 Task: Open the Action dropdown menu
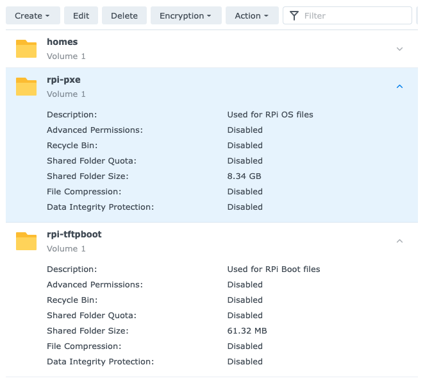[251, 16]
